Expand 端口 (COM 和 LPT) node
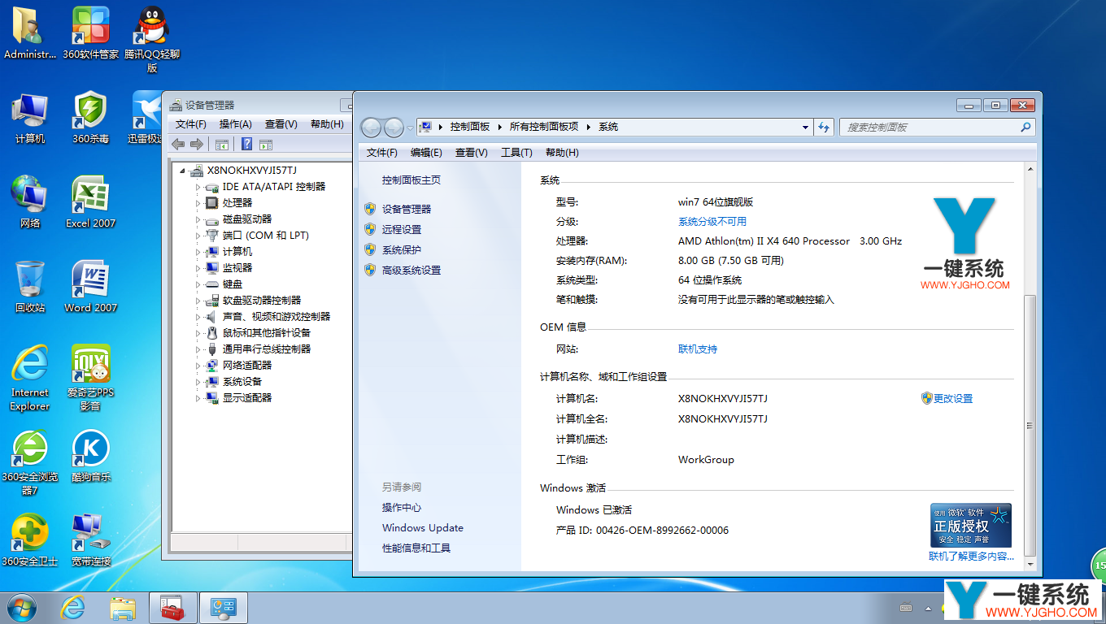 [x=198, y=236]
